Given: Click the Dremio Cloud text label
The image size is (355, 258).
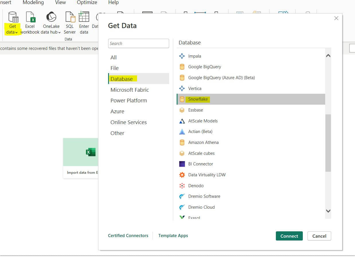Looking at the screenshot, I should pos(201,207).
